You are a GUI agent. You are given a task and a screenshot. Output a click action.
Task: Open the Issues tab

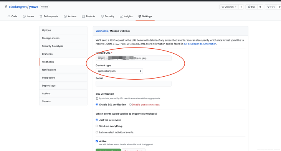point(28,16)
